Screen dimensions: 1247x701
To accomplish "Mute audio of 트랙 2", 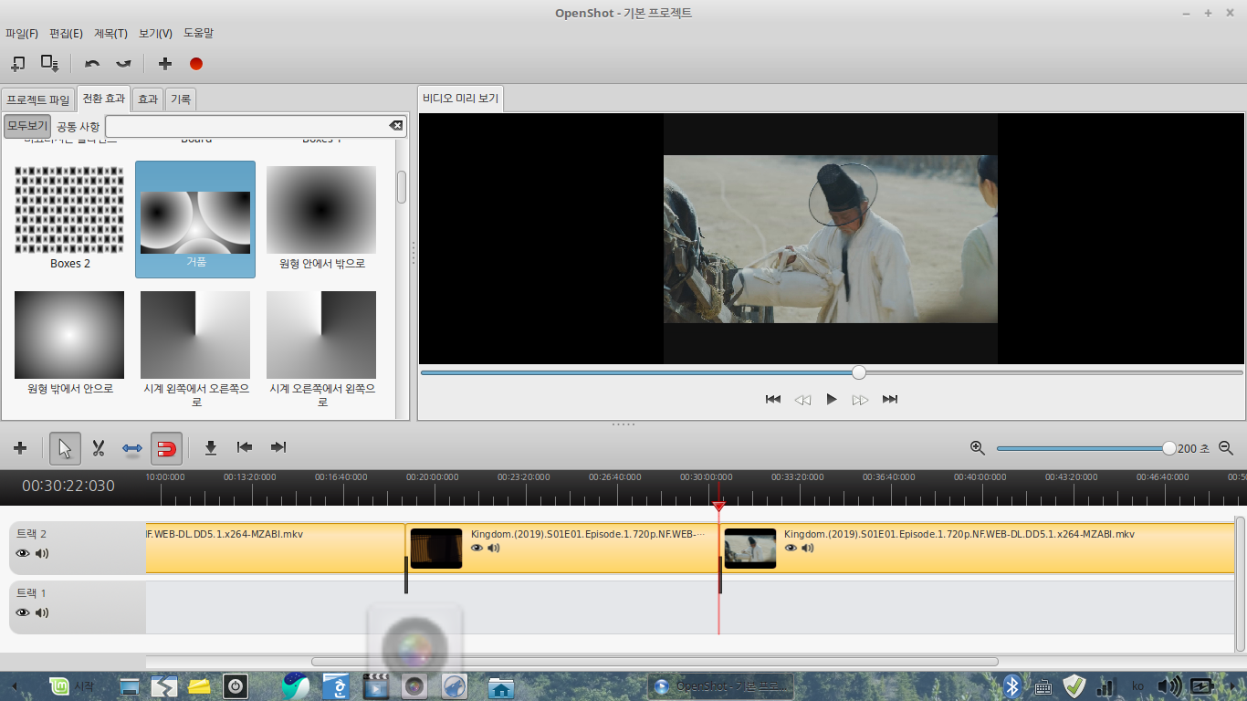I will (x=42, y=553).
